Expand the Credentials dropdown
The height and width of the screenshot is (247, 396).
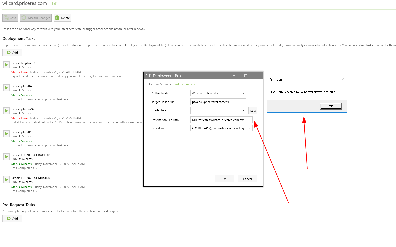tap(218, 111)
